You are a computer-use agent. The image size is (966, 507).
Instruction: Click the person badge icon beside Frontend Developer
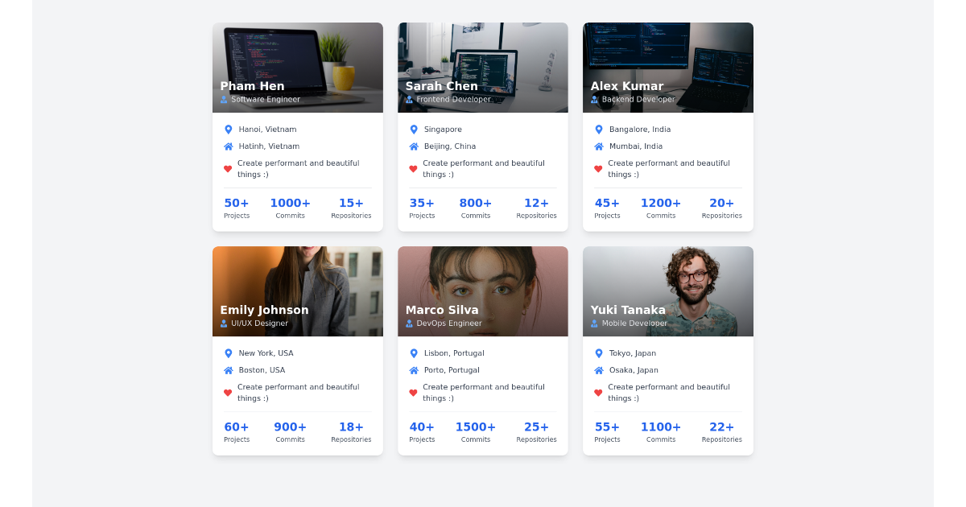[410, 99]
